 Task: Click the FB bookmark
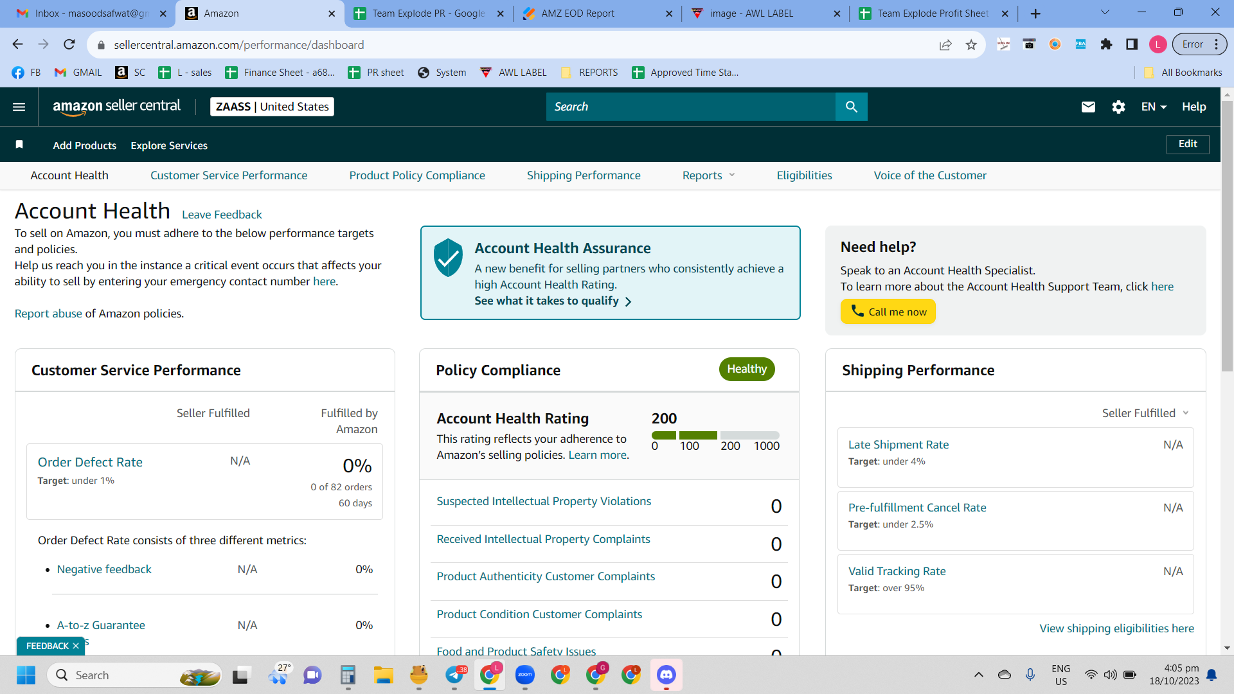click(x=26, y=73)
